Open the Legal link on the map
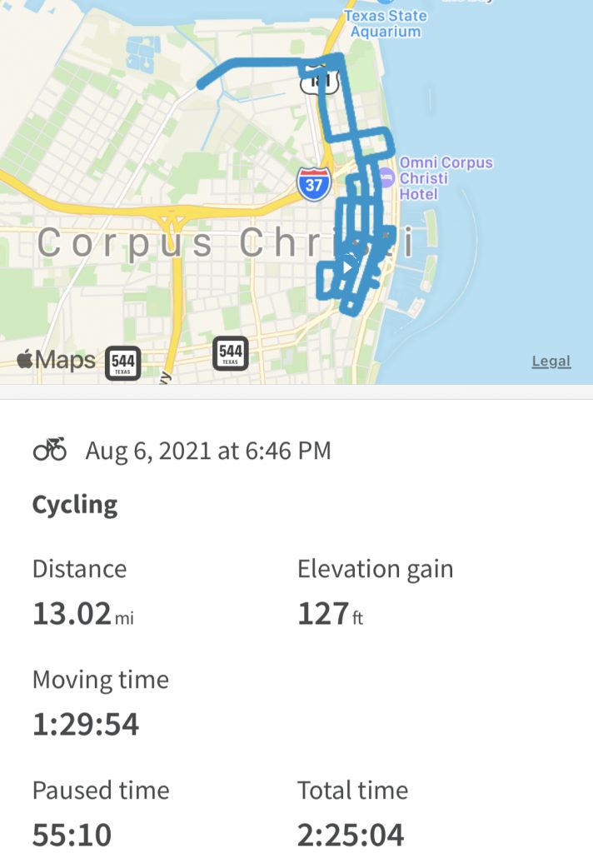This screenshot has height=853, width=593. [x=551, y=362]
